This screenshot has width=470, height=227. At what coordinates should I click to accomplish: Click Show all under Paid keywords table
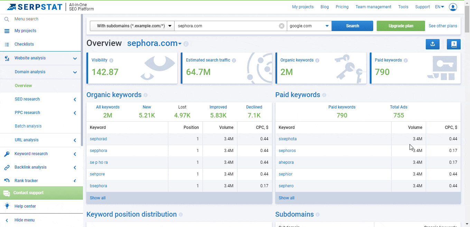[286, 198]
